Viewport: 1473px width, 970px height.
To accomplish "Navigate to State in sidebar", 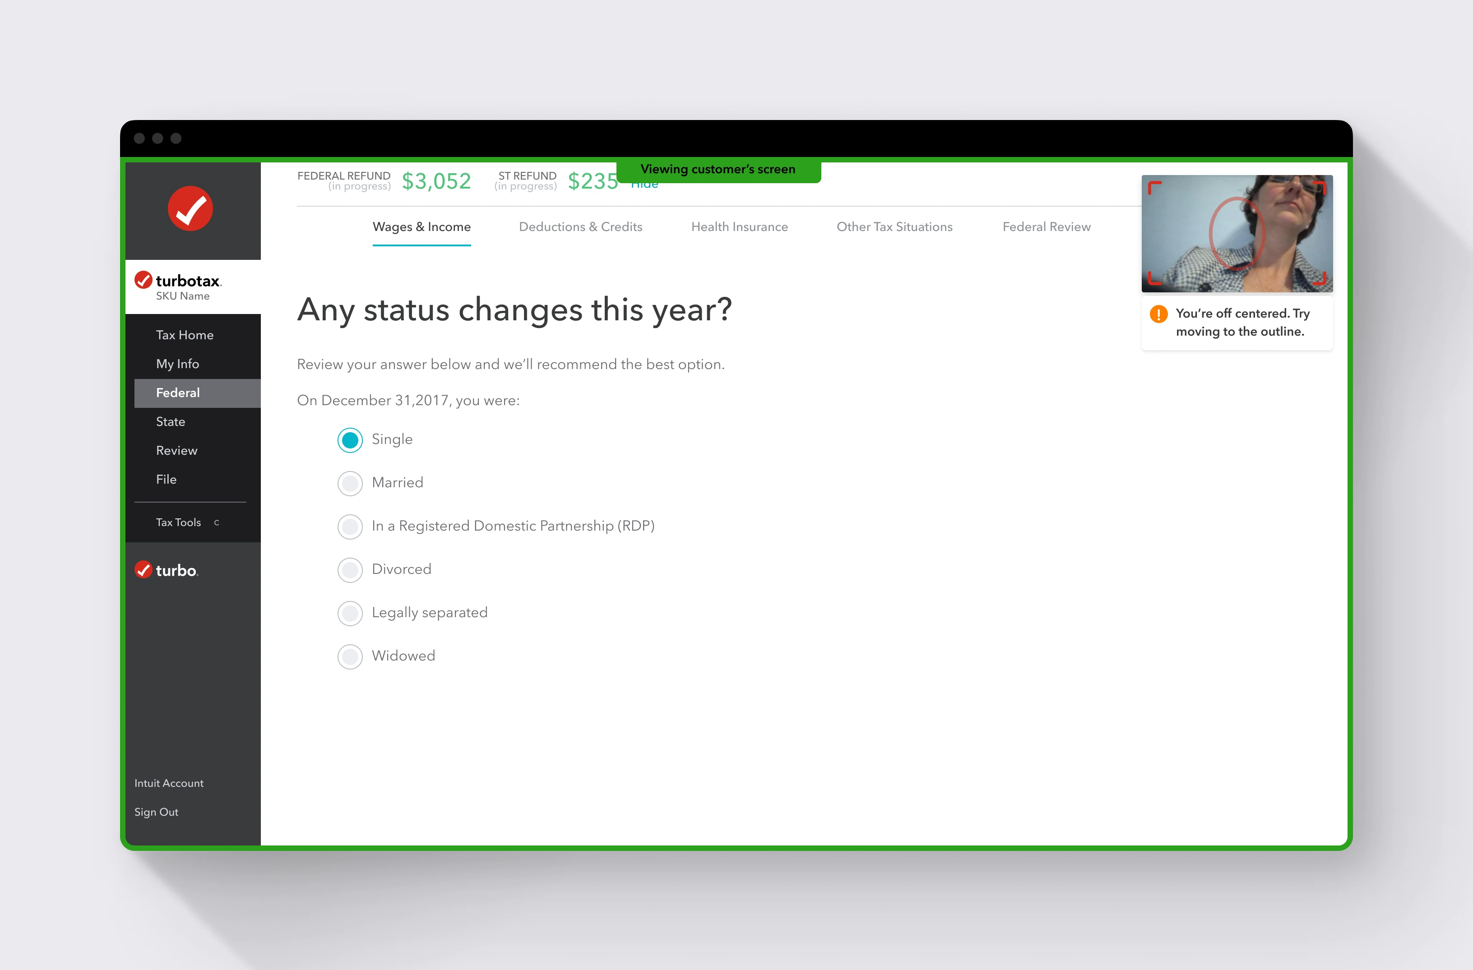I will point(170,421).
